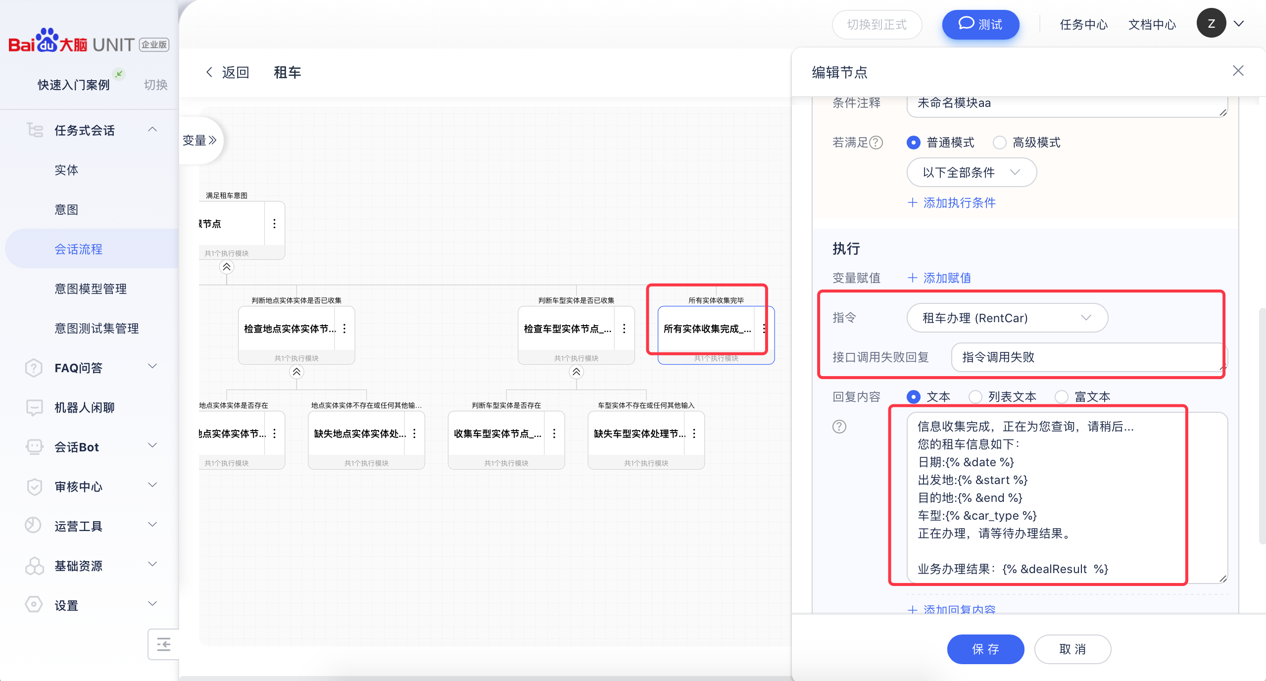Open three-dot menu on 检查车型实体节点 node
1266x681 pixels.
624,329
